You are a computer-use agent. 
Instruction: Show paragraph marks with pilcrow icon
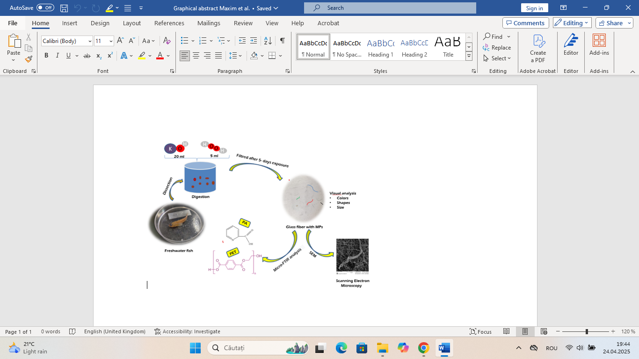(x=282, y=41)
